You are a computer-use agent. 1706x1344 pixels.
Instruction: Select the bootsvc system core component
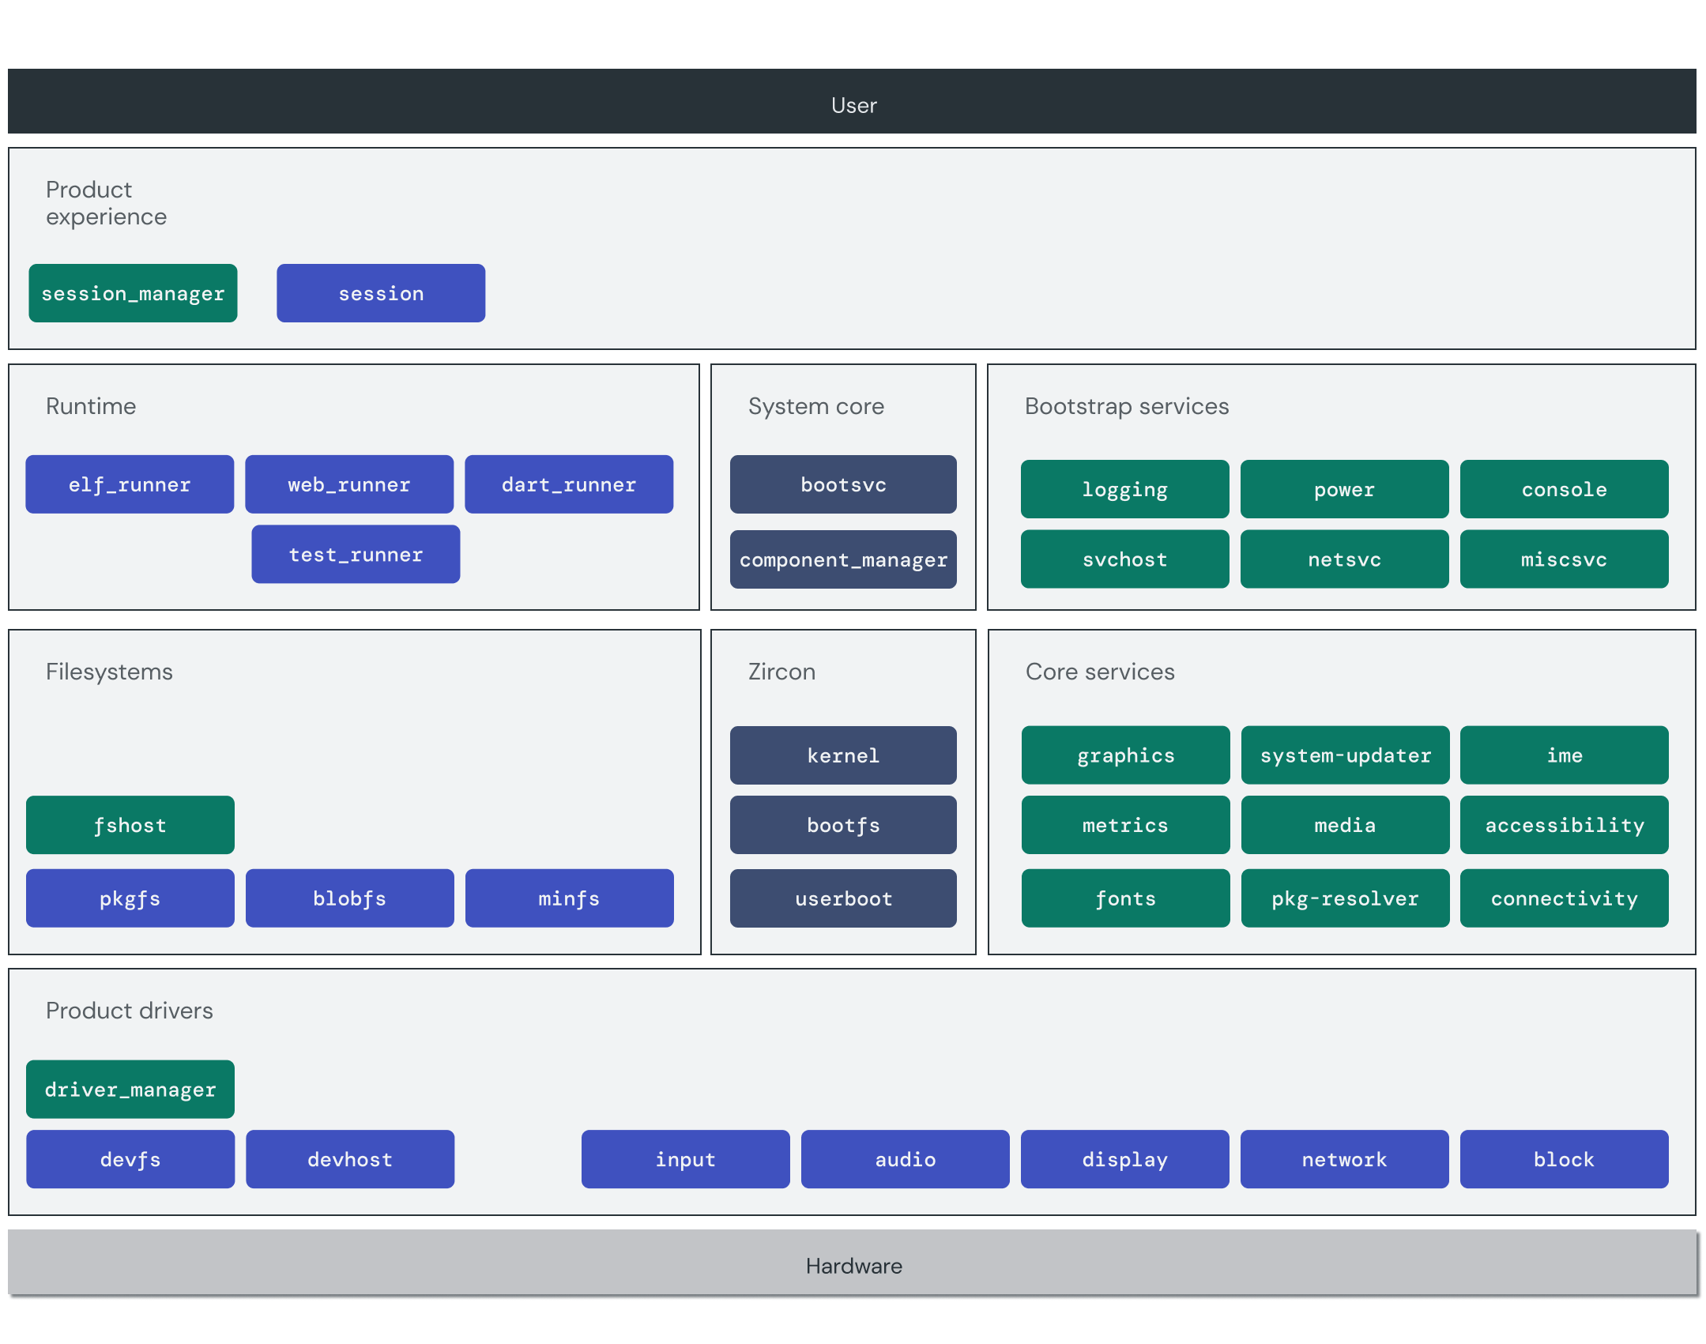point(843,488)
